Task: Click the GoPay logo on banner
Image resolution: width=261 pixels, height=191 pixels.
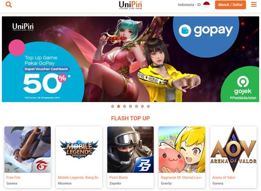Action: coord(206,31)
